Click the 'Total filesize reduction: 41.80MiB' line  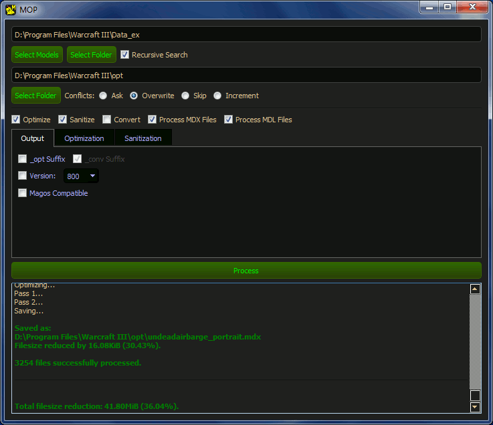tap(96, 406)
